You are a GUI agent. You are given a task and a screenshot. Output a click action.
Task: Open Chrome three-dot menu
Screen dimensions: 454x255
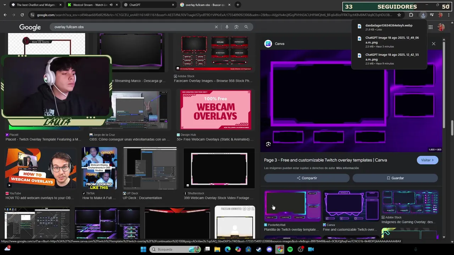coord(449,15)
